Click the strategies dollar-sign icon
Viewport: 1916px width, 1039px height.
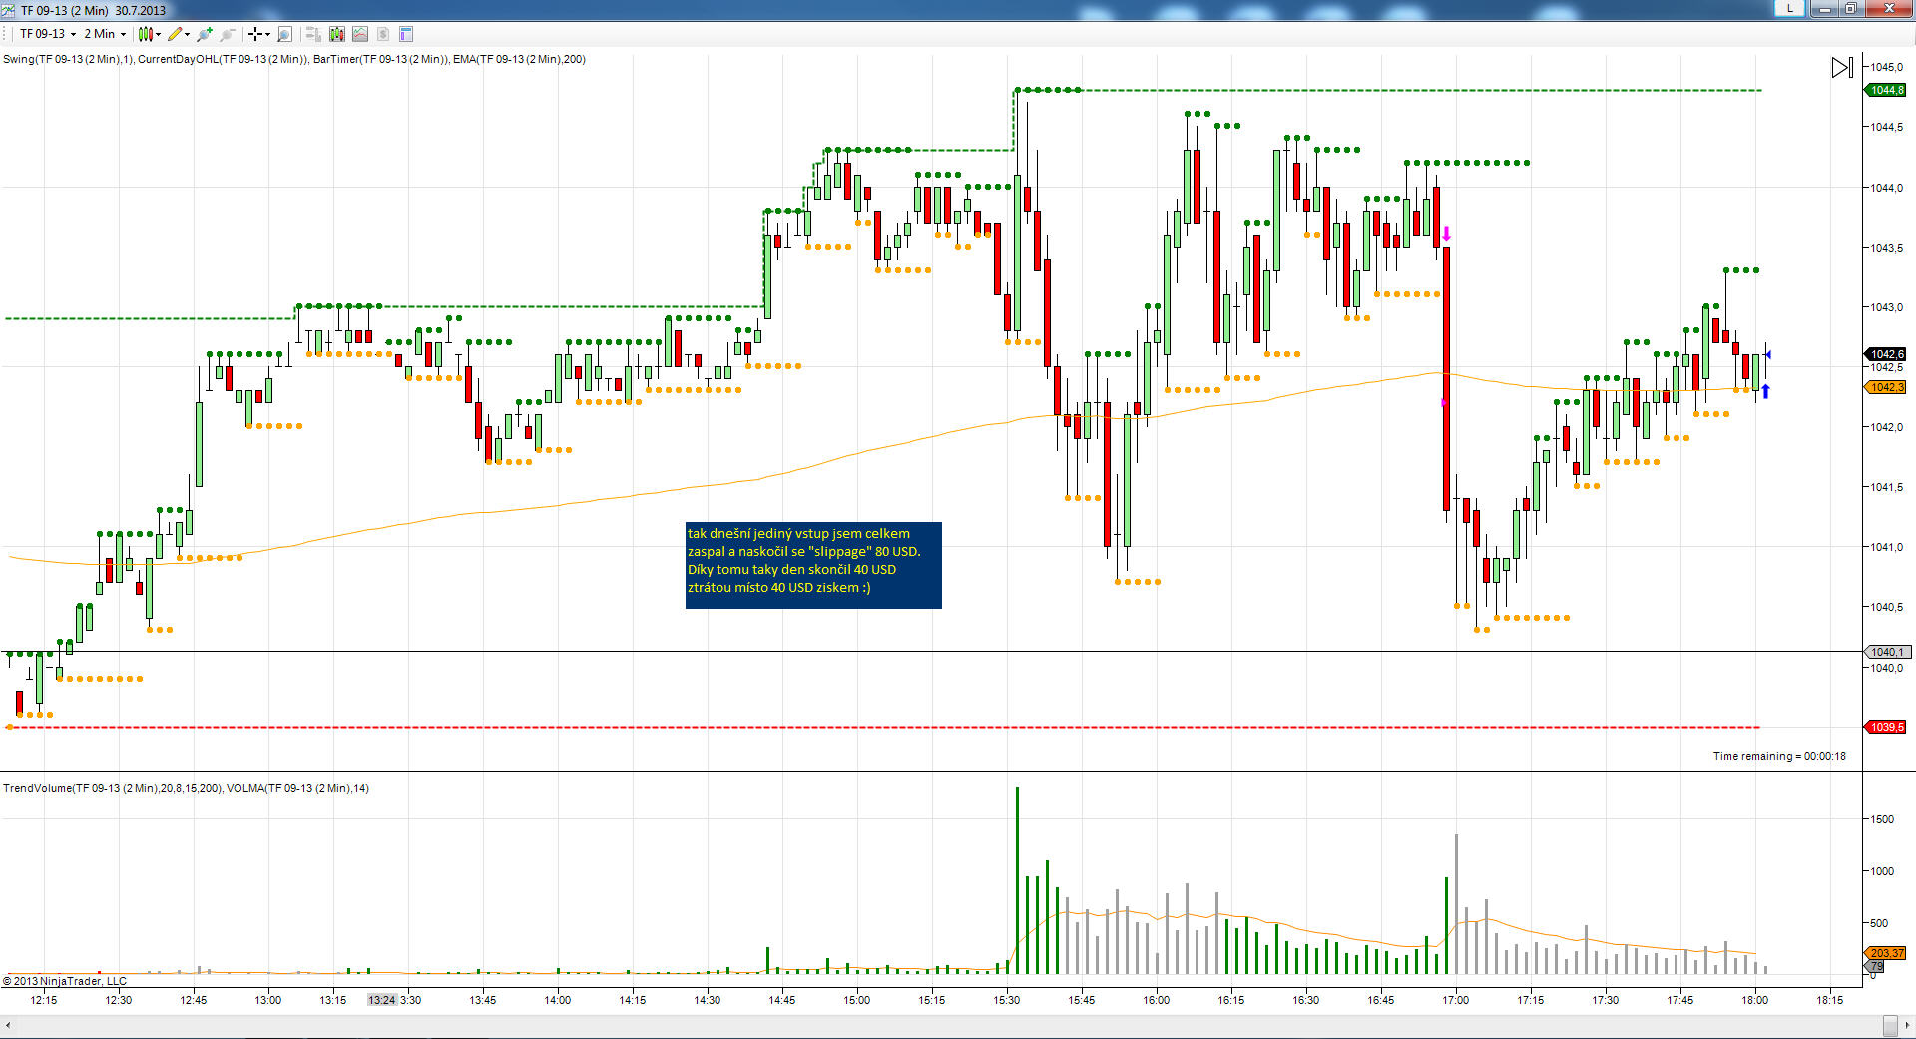tap(383, 34)
